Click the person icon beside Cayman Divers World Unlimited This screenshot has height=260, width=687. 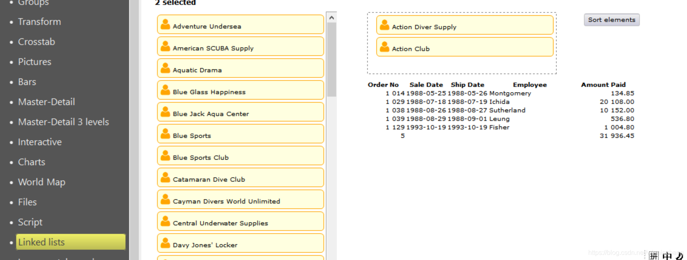[165, 200]
